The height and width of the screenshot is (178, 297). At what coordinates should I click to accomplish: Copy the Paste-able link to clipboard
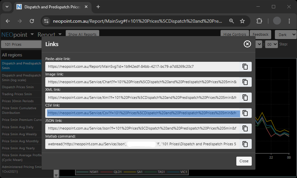[245, 66]
